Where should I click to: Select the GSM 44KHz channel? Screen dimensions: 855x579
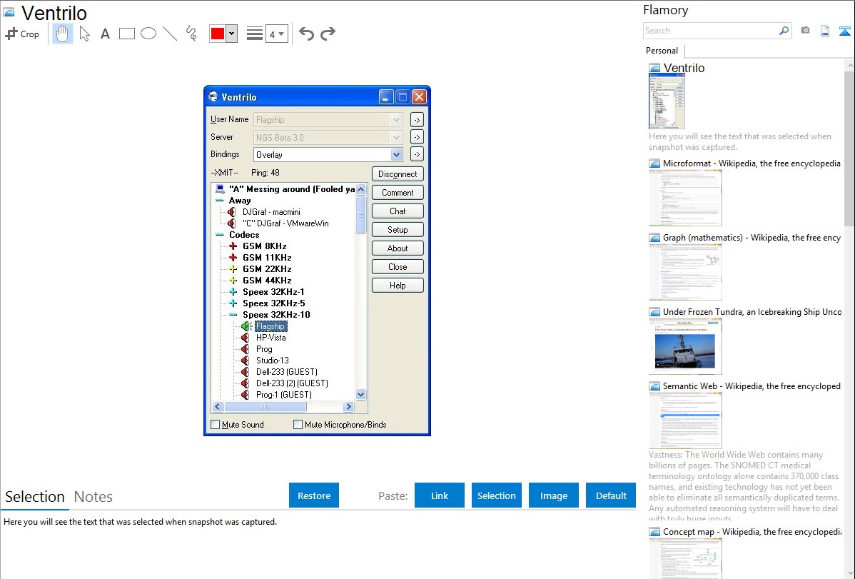[x=267, y=281]
